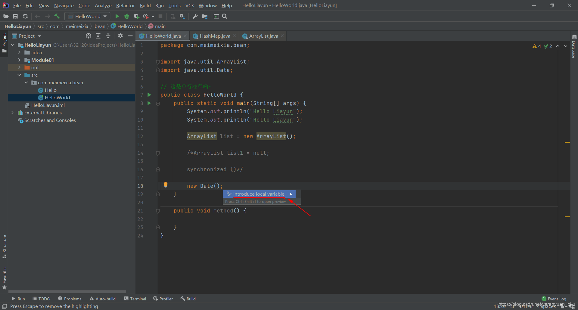This screenshot has height=310, width=578.
Task: Click the Select Opened File target icon
Action: (x=88, y=36)
